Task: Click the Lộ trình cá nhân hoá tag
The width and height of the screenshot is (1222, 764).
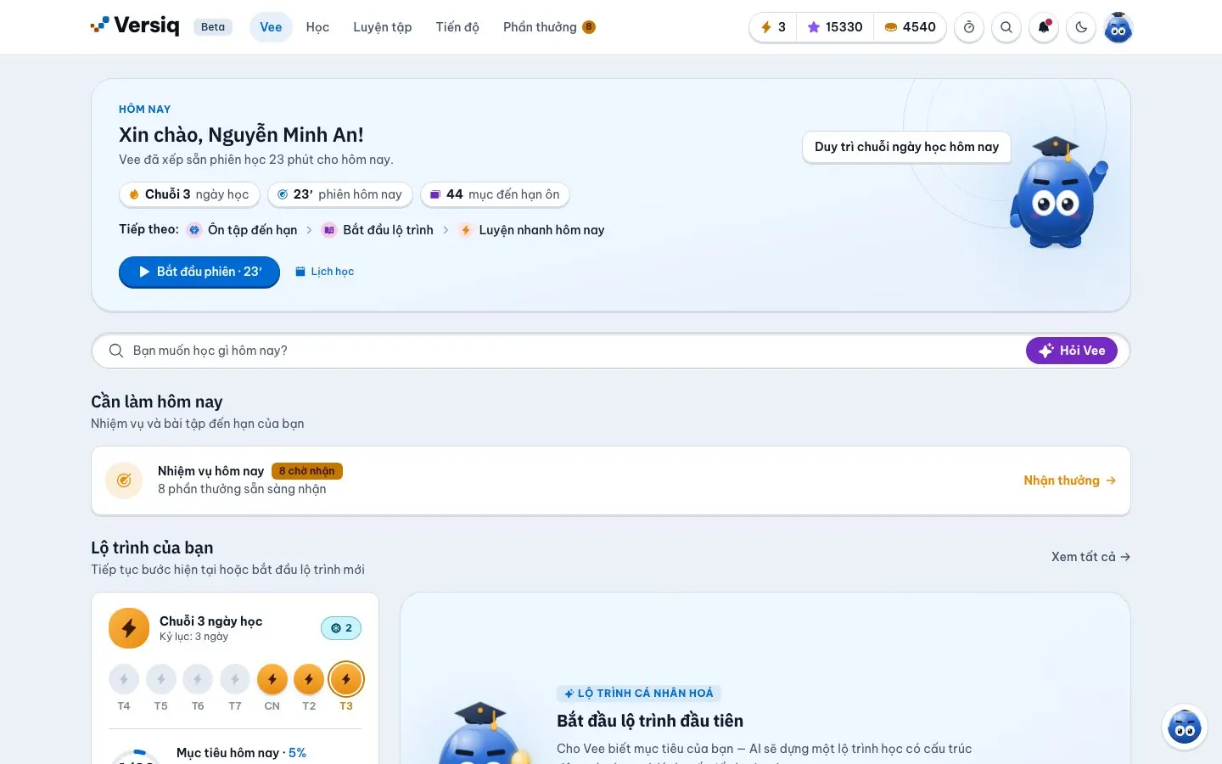Action: pos(639,694)
